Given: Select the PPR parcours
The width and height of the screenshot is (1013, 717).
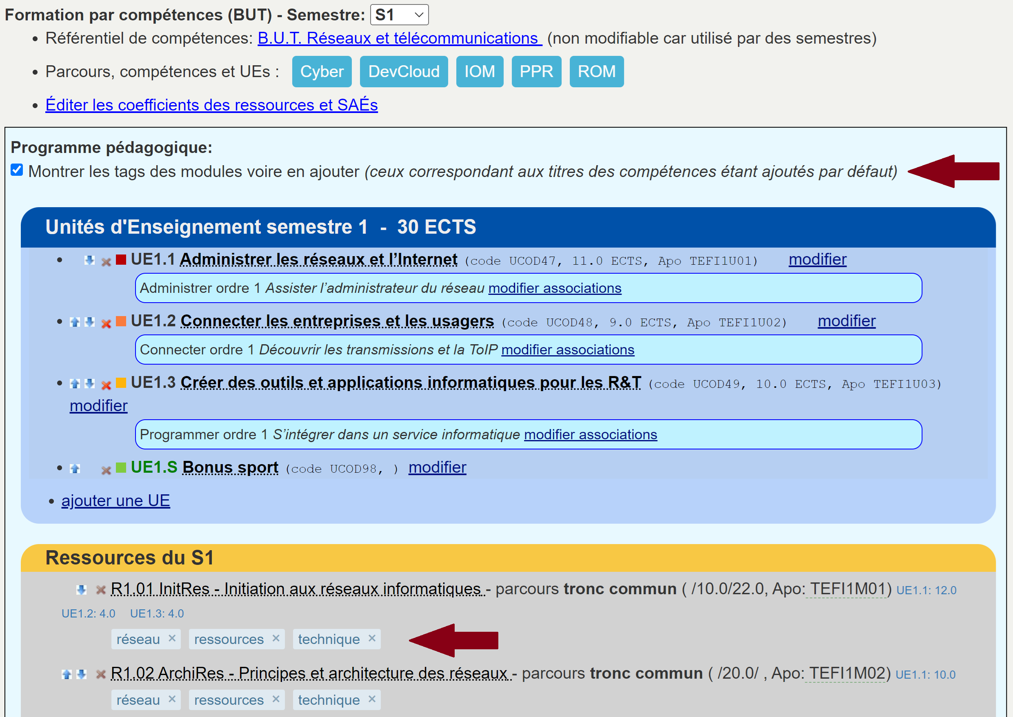Looking at the screenshot, I should pos(536,71).
